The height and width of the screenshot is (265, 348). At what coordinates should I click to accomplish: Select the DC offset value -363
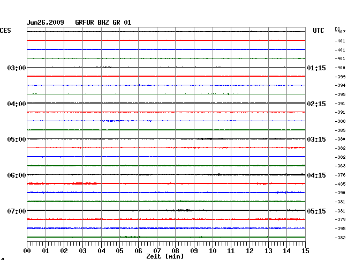tap(340, 166)
